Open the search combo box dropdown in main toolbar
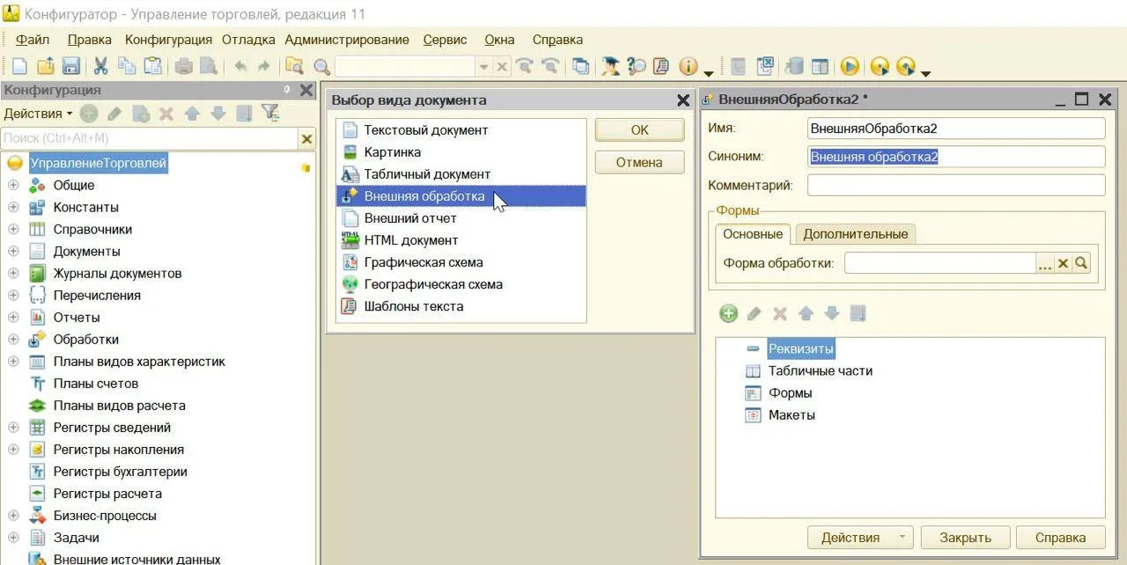Viewport: 1127px width, 565px height. [x=483, y=67]
